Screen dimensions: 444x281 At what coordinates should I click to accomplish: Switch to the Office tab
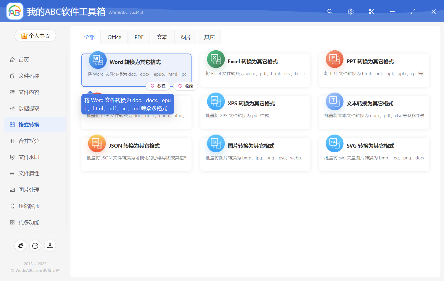click(114, 37)
